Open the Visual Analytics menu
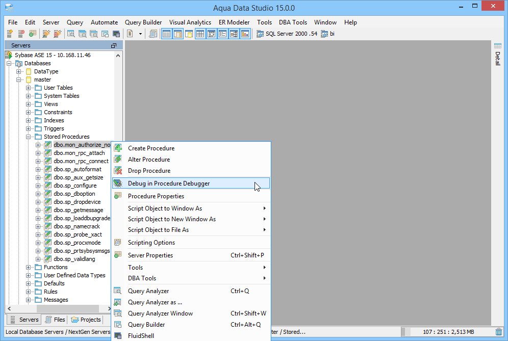Viewport: 508px width, 341px height. pyautogui.click(x=190, y=22)
